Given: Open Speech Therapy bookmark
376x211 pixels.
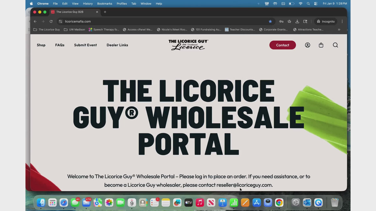Looking at the screenshot, I should coord(104,30).
